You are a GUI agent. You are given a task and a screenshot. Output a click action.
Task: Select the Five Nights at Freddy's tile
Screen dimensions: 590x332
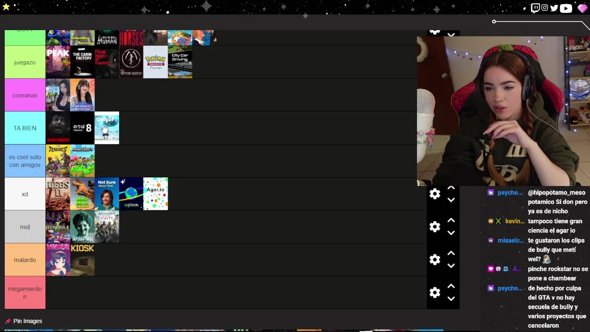pyautogui.click(x=106, y=62)
